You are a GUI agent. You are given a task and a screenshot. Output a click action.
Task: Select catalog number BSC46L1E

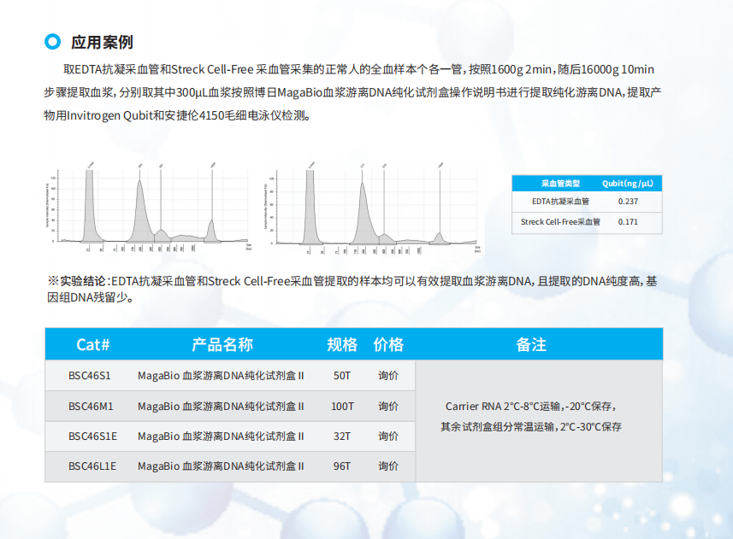(92, 466)
